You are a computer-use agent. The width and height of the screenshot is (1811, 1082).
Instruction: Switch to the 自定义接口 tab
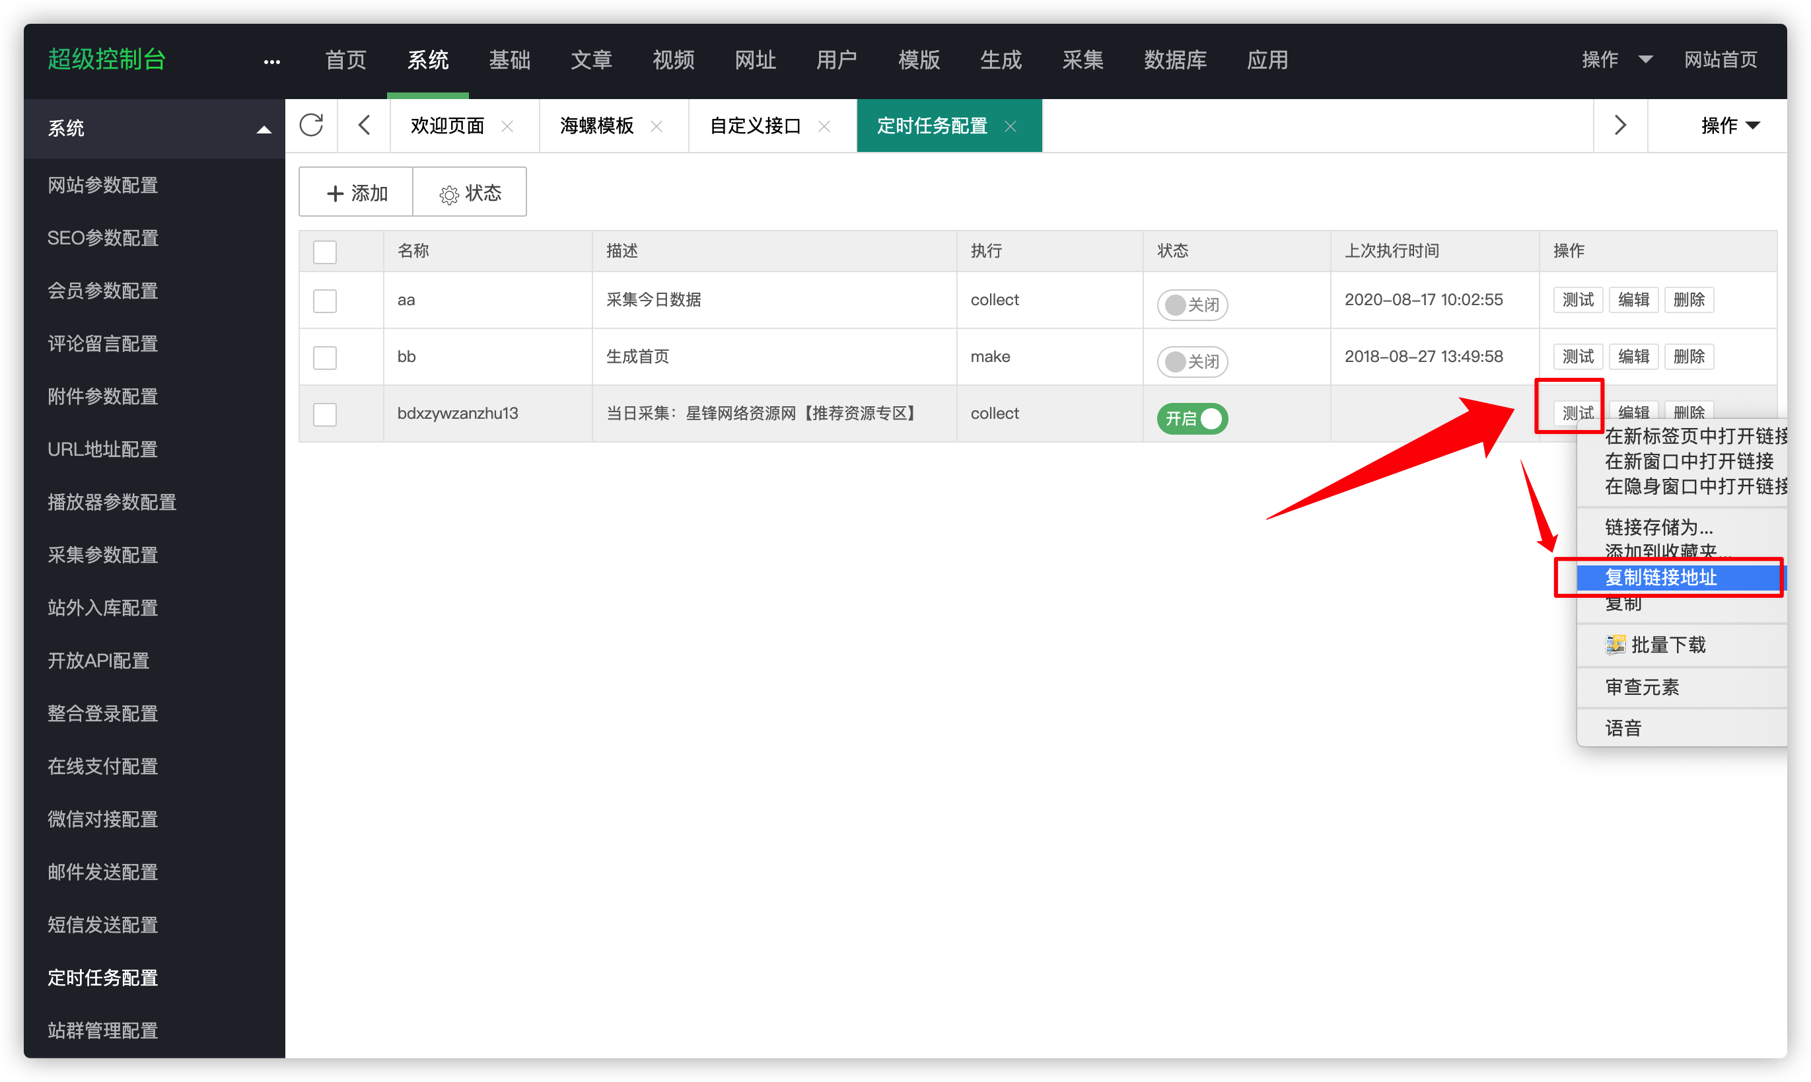click(x=755, y=126)
